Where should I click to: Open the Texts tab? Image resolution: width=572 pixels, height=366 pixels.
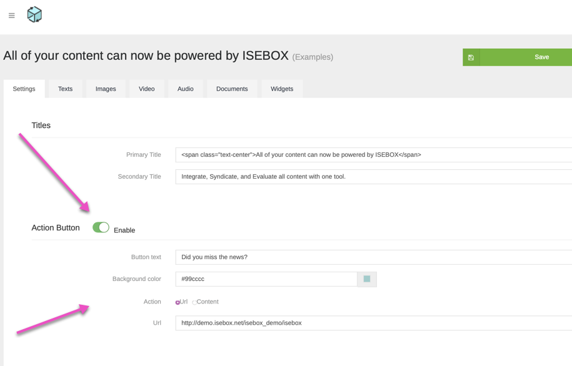pyautogui.click(x=65, y=89)
